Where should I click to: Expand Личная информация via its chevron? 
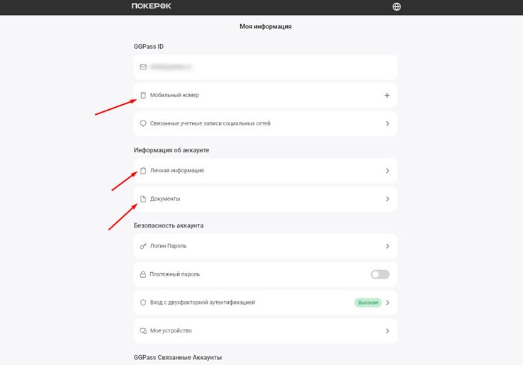(388, 171)
